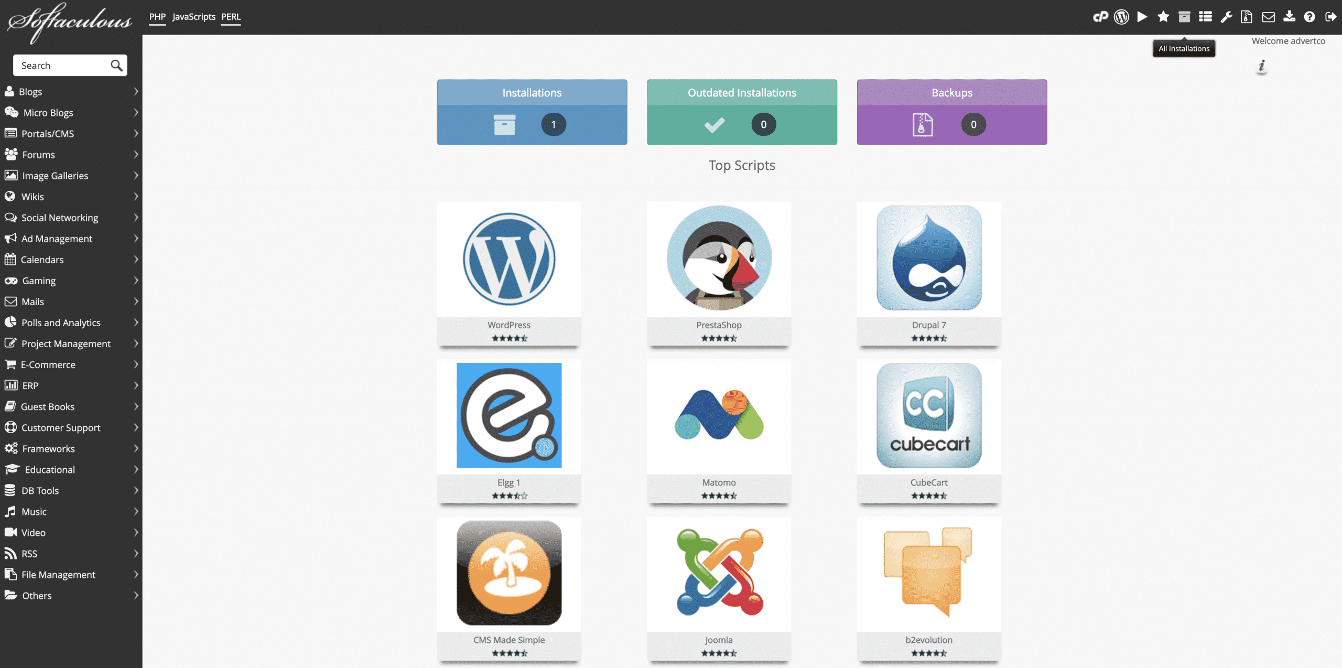
Task: Expand the Portals/CMS category
Action: click(x=71, y=133)
